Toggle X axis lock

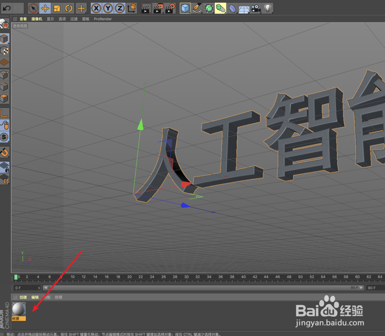click(96, 8)
